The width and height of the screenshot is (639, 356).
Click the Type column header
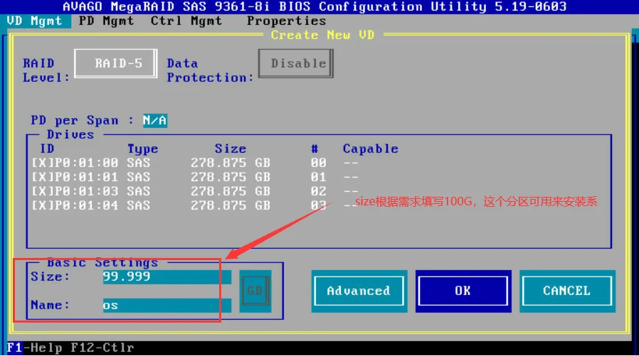(x=142, y=149)
